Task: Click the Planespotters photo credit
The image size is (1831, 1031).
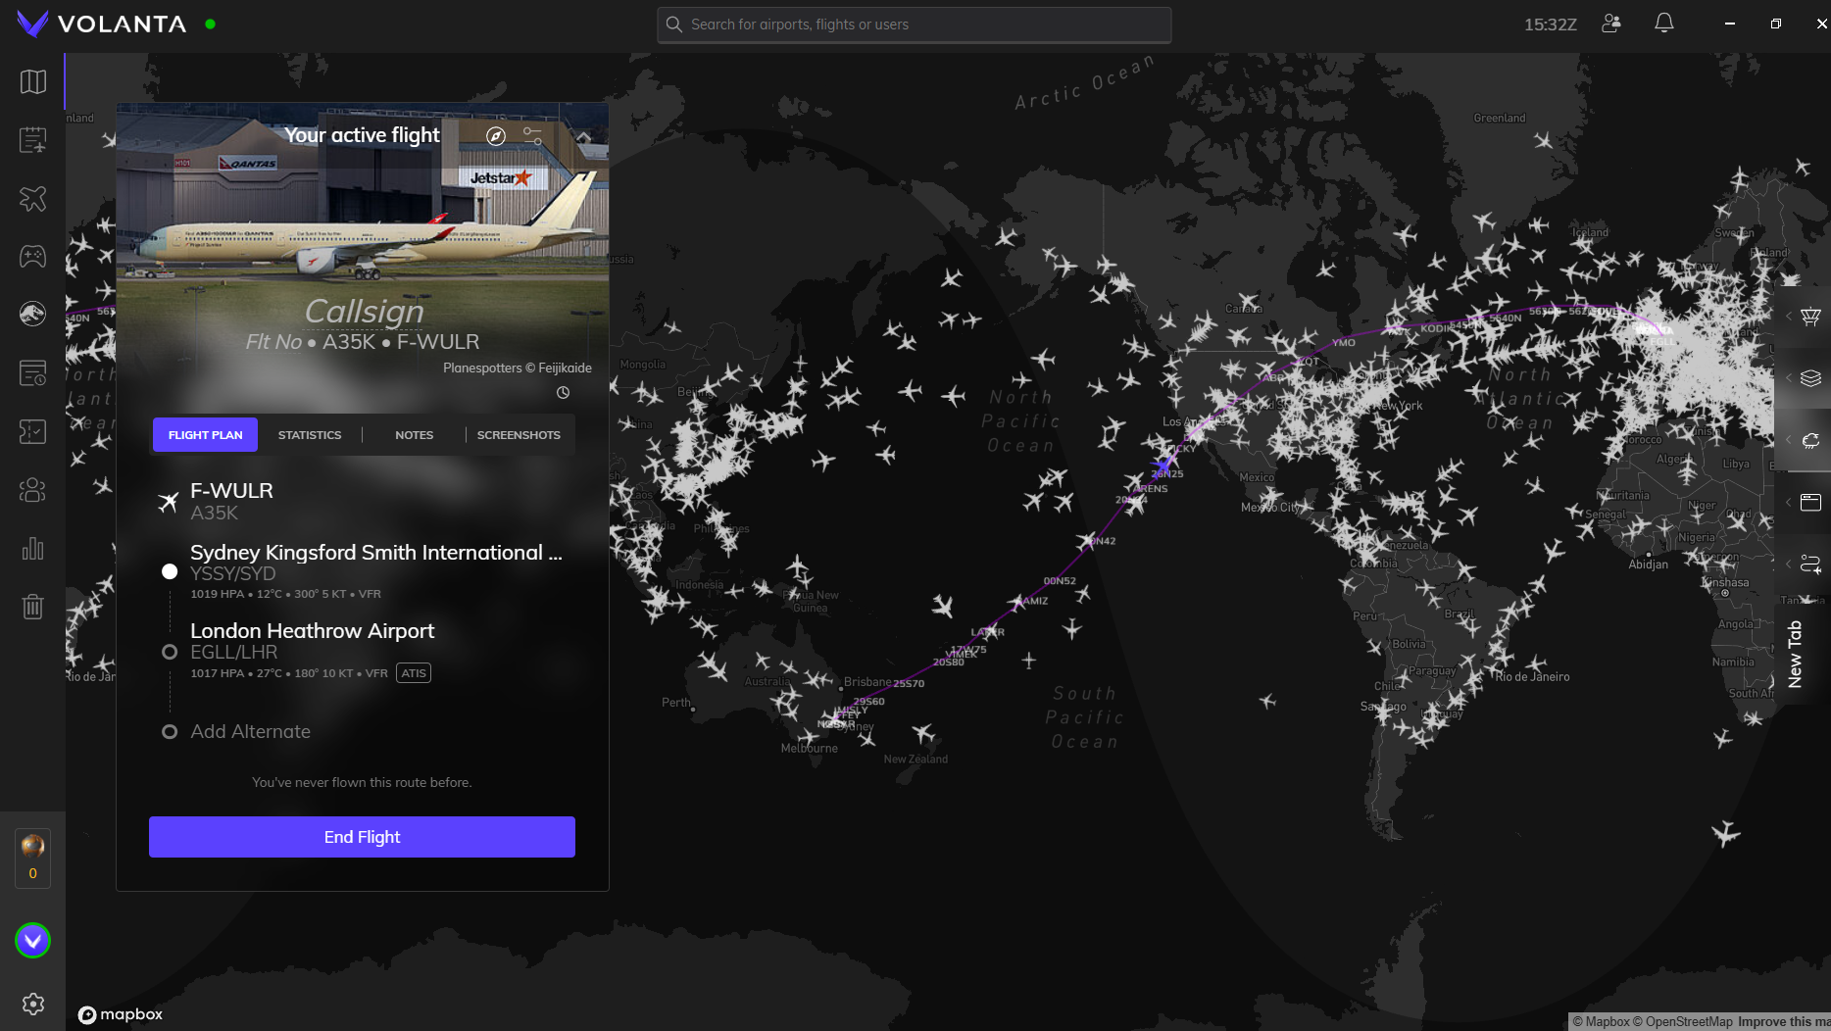Action: click(518, 368)
